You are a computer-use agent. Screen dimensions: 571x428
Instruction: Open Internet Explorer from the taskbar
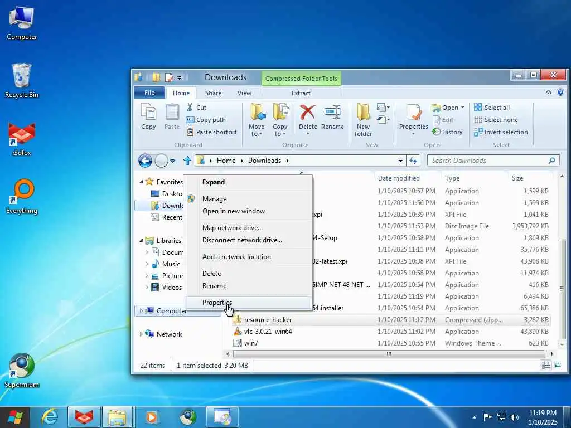[50, 417]
